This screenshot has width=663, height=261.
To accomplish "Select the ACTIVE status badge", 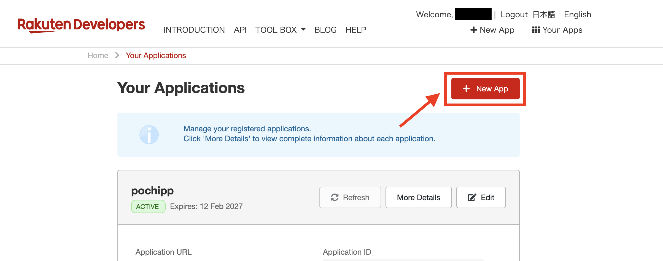I will [x=148, y=206].
